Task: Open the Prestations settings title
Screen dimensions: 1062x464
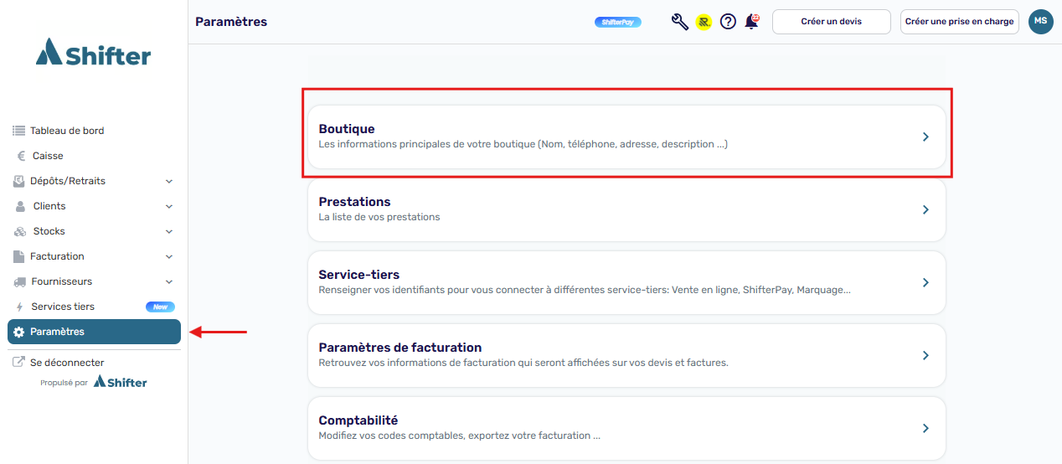Action: pos(354,202)
